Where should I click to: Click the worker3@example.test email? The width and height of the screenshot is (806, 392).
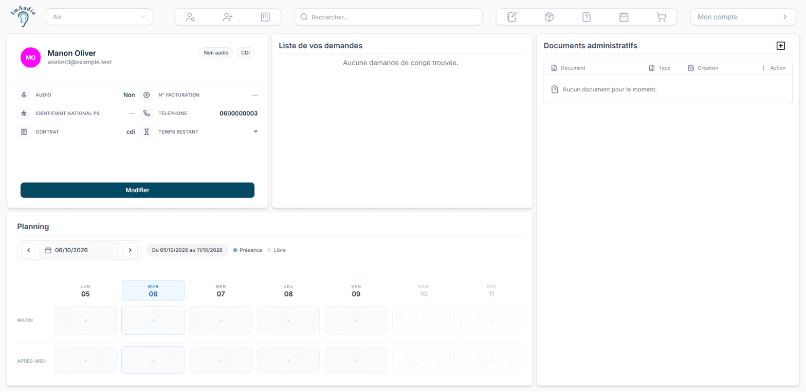click(x=80, y=62)
